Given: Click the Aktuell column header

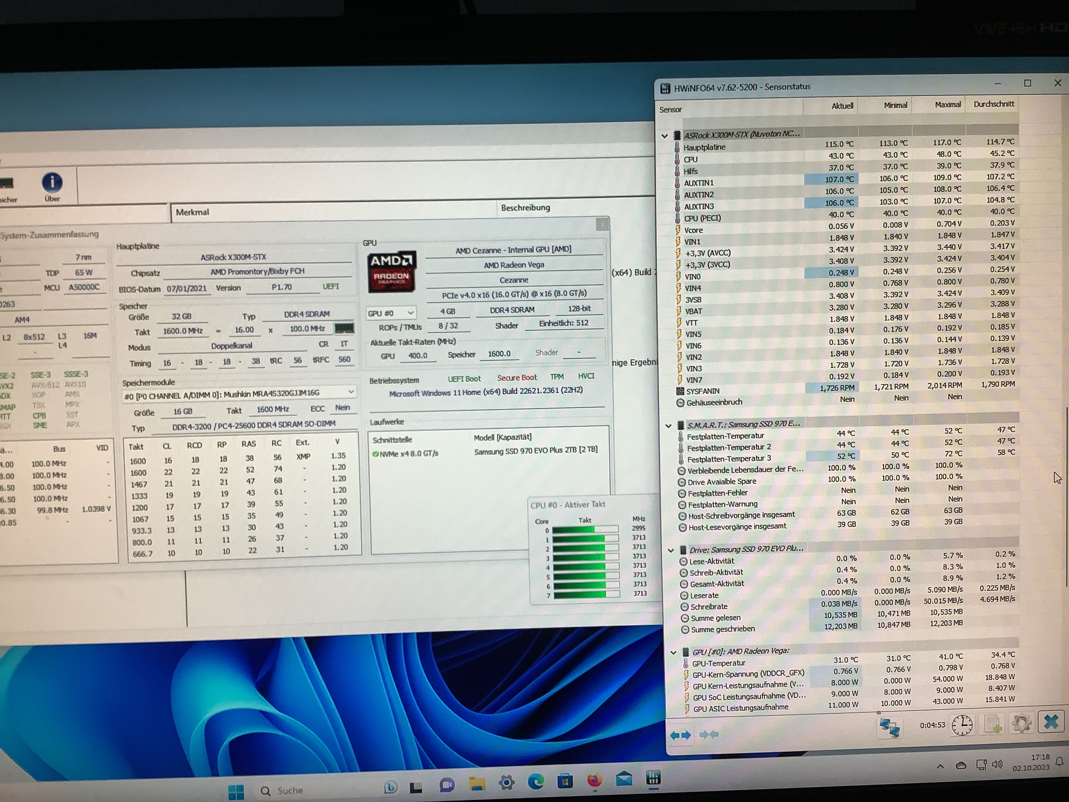Looking at the screenshot, I should coord(842,106).
